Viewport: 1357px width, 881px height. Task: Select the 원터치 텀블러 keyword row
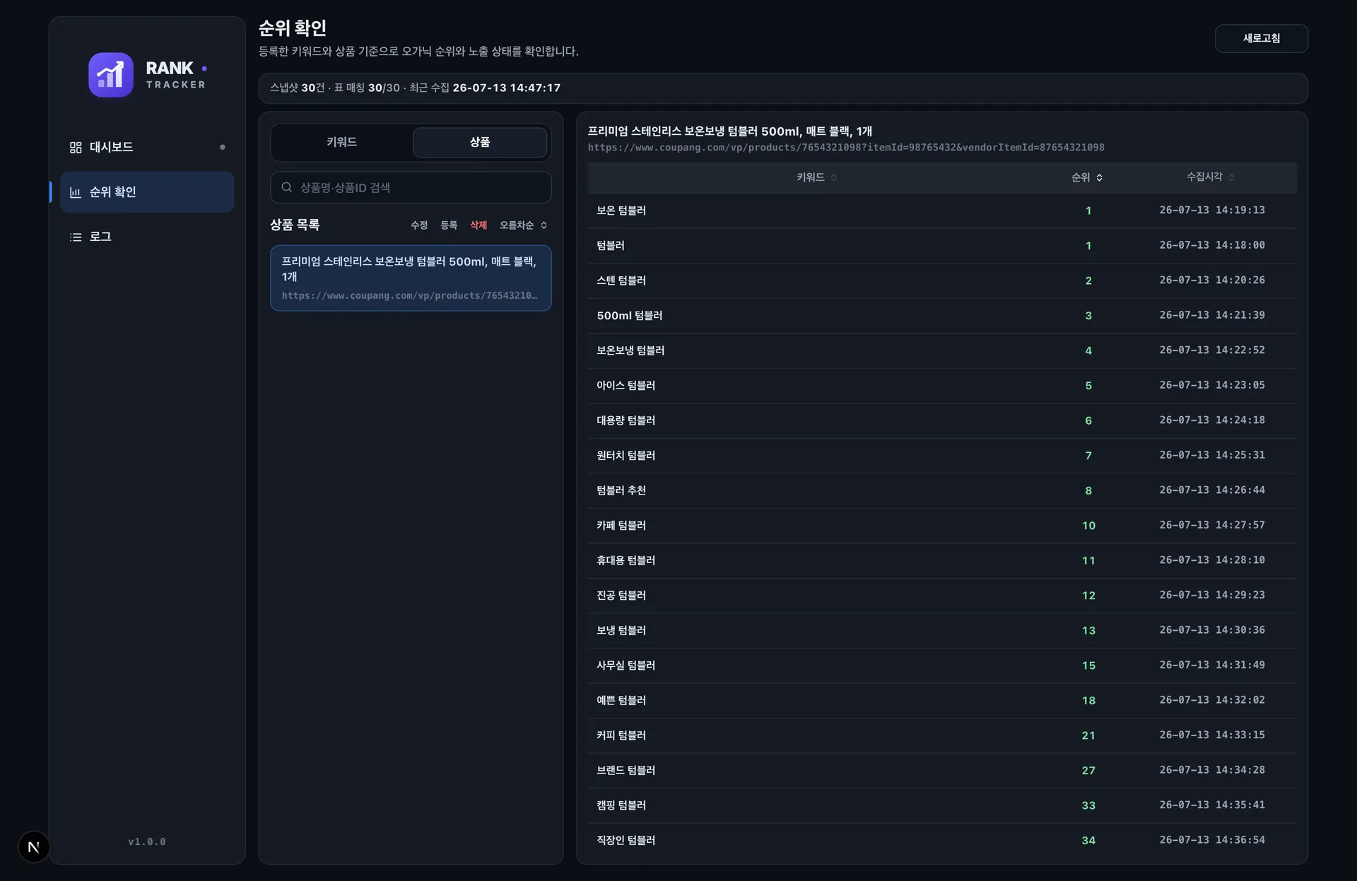point(942,456)
